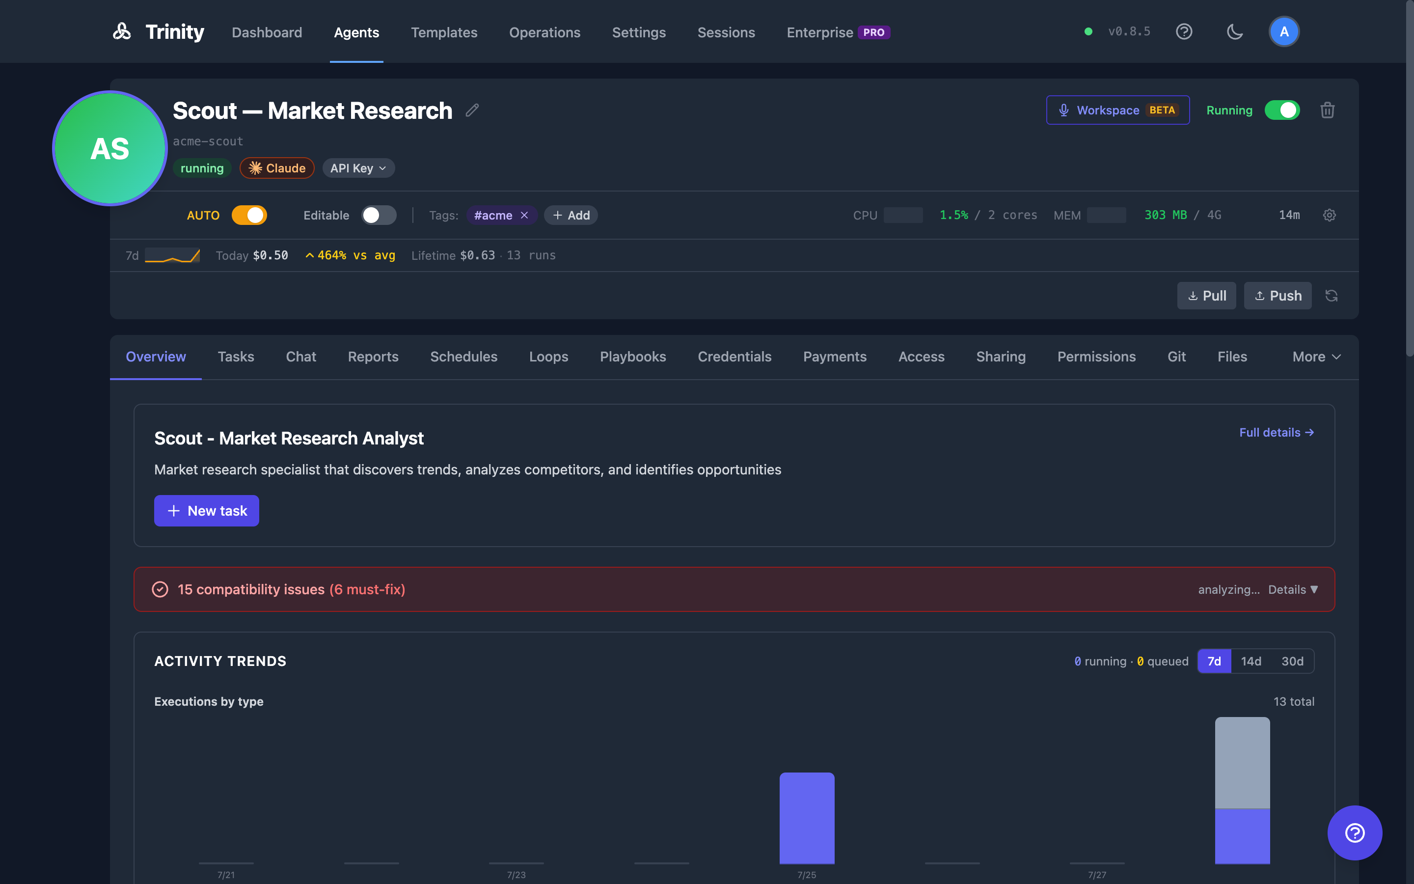Screen dimensions: 1414x884
Task: Toggle the Running agent switch off
Action: pos(1282,110)
